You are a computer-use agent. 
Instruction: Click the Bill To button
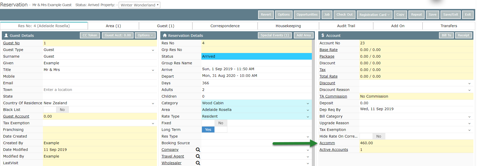(x=446, y=35)
